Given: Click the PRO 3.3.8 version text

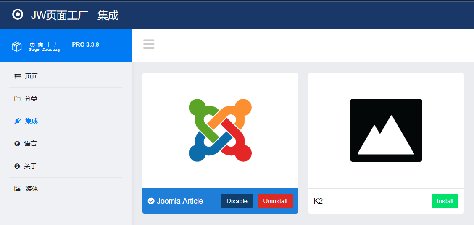Looking at the screenshot, I should (86, 45).
